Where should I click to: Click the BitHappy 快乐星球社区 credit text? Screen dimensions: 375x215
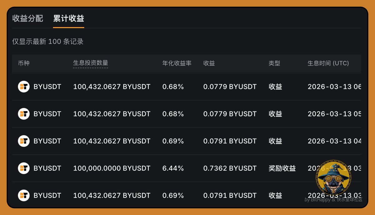[333, 200]
